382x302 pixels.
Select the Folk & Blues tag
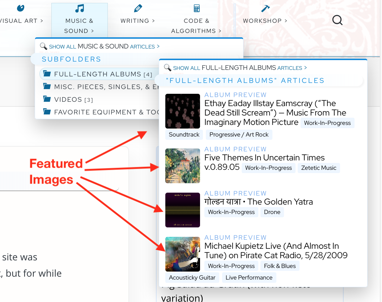[280, 266]
